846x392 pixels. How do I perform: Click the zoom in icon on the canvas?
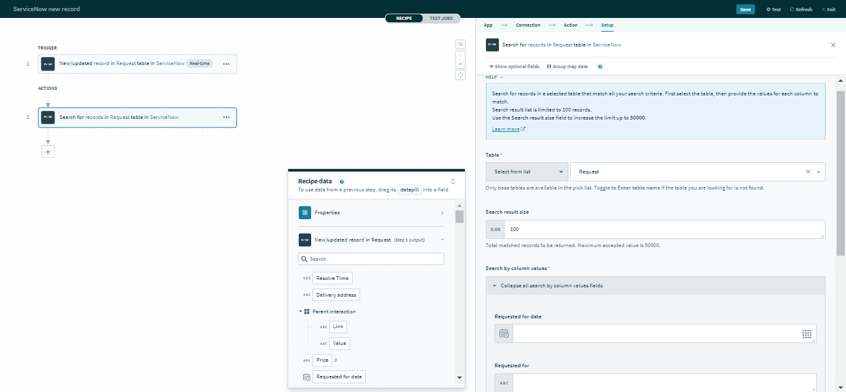[x=460, y=55]
